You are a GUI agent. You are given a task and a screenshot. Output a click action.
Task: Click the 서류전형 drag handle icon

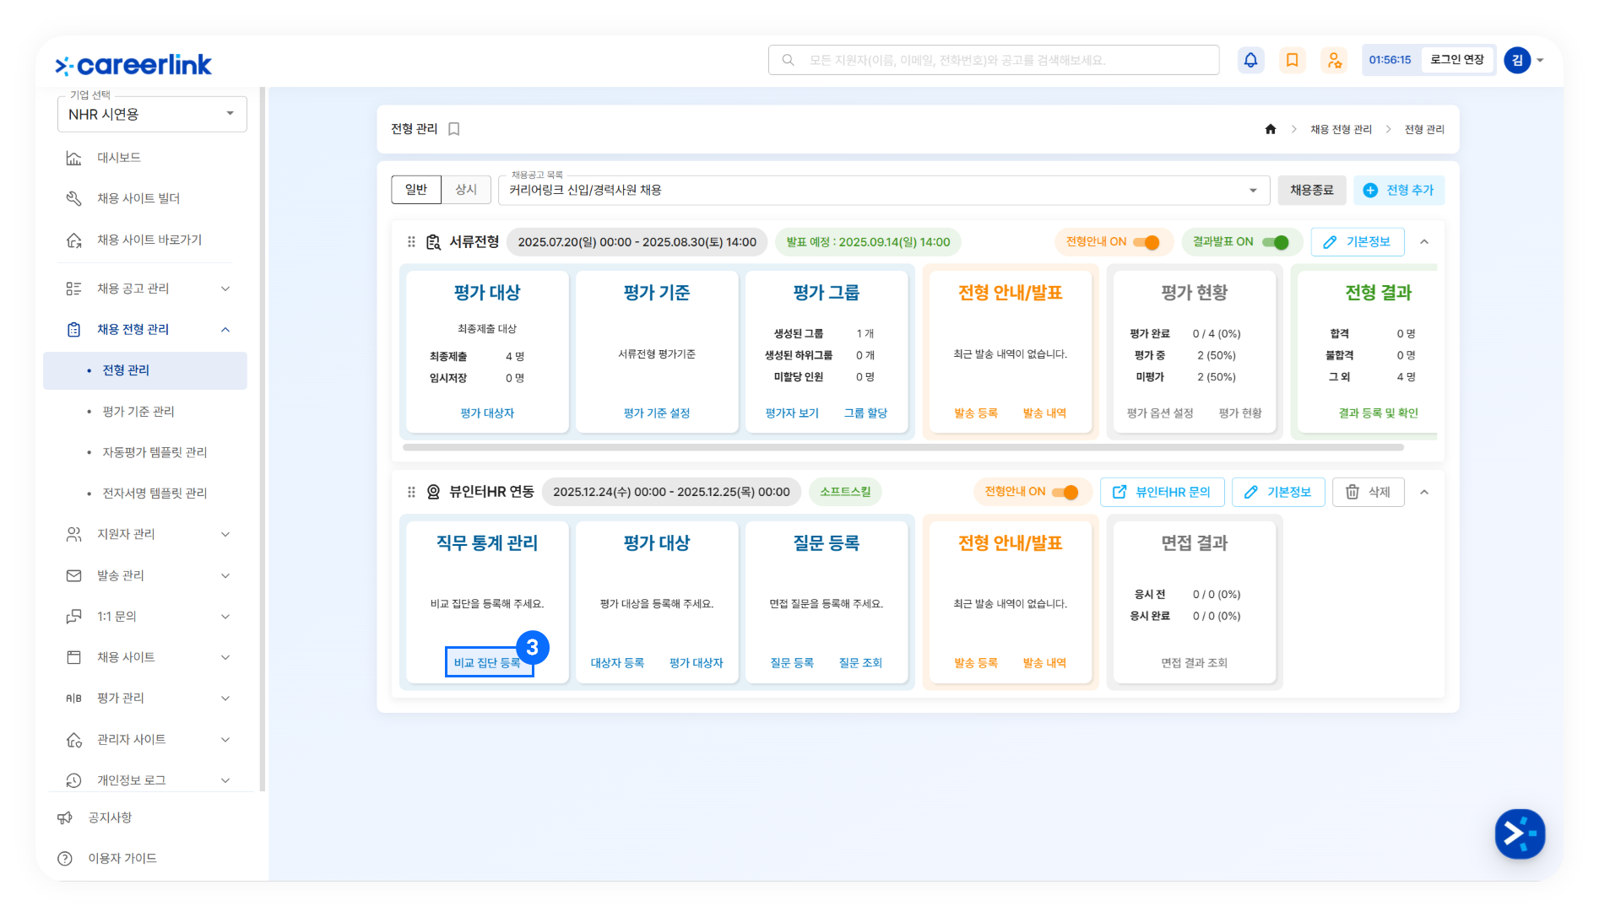point(411,242)
